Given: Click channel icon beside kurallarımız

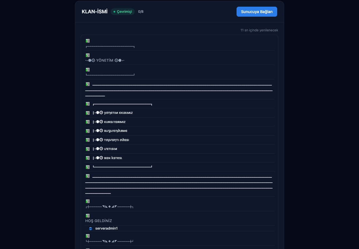Looking at the screenshot, I should pos(88,122).
